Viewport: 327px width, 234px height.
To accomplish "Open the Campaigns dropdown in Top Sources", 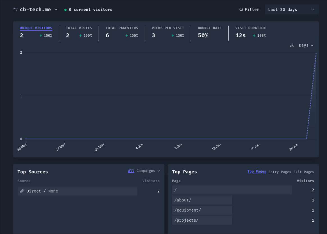I will [x=148, y=171].
